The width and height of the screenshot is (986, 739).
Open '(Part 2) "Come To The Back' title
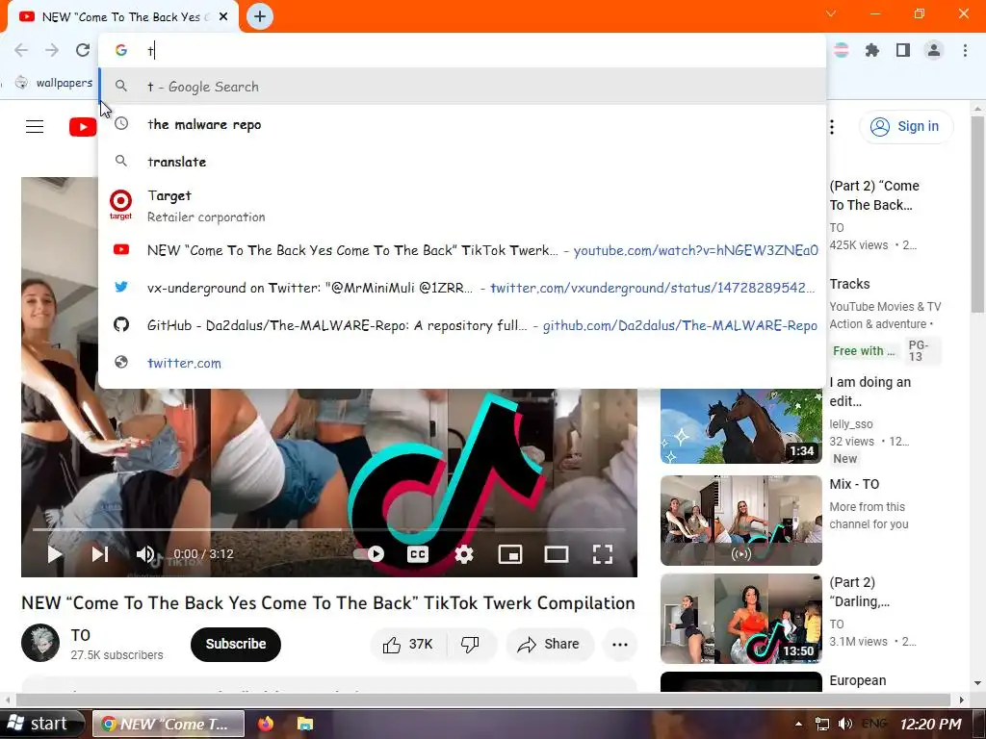point(874,195)
